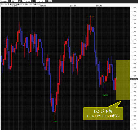The width and height of the screenshot is (138, 130).
Task: Click the small gray current candle marker
Action: (x=116, y=78)
